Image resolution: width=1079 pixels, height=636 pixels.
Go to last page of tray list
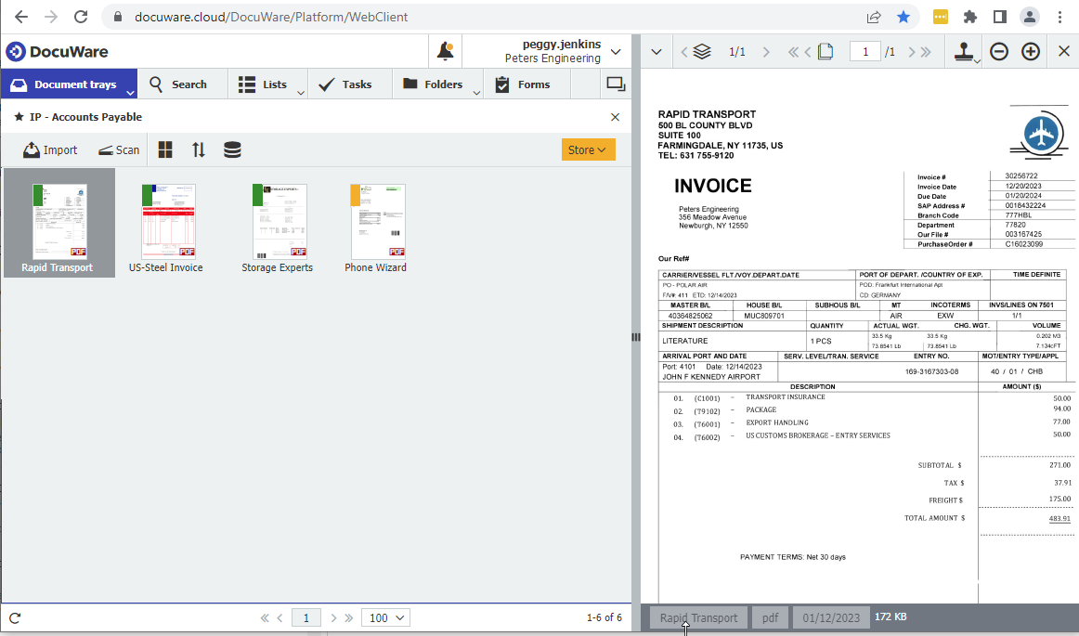click(x=349, y=617)
